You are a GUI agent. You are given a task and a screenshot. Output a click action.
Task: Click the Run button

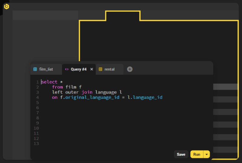[x=197, y=154]
